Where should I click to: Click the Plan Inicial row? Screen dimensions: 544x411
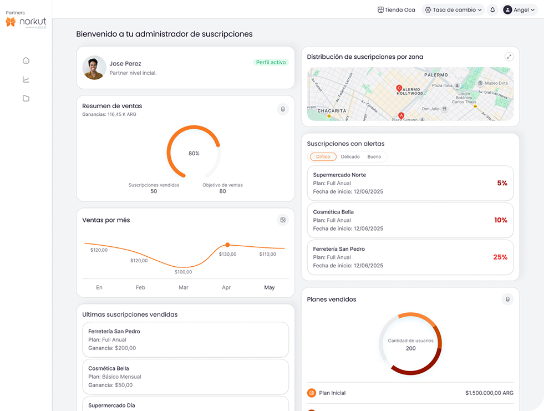click(x=410, y=393)
